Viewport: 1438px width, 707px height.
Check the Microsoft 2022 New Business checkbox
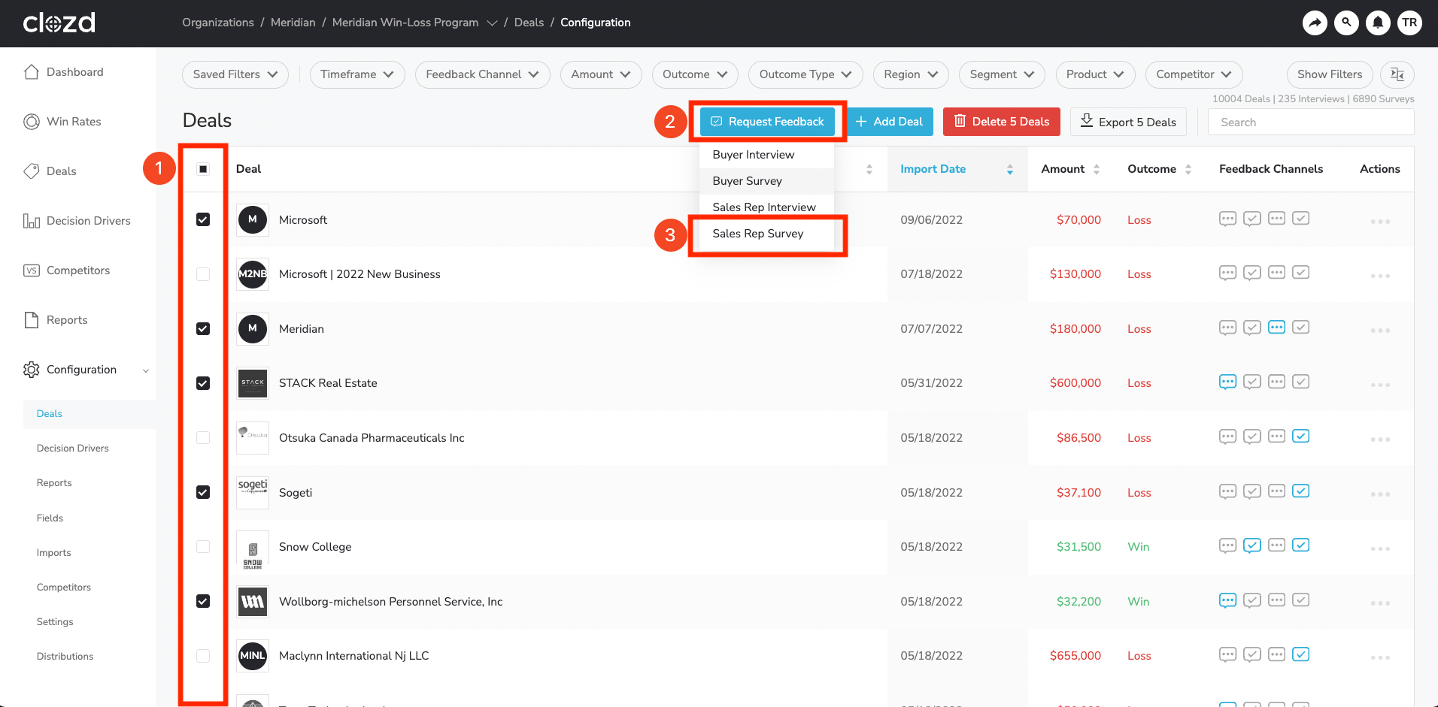point(203,274)
